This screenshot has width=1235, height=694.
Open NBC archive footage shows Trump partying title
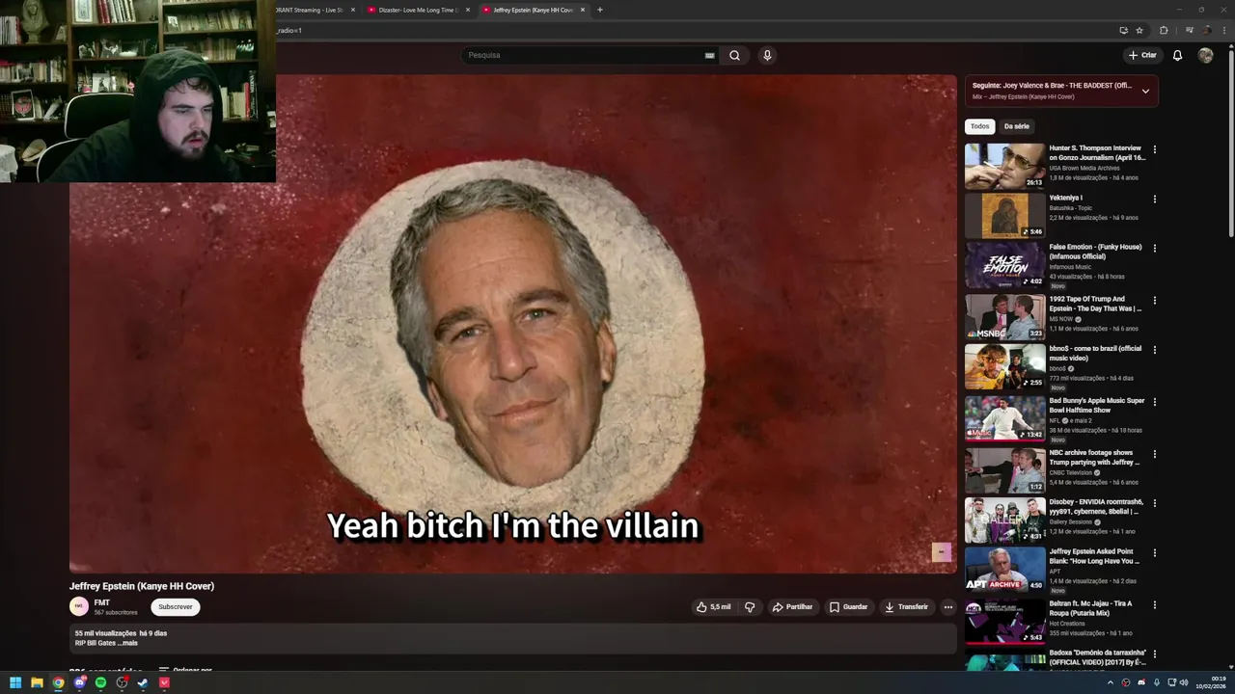(1095, 457)
